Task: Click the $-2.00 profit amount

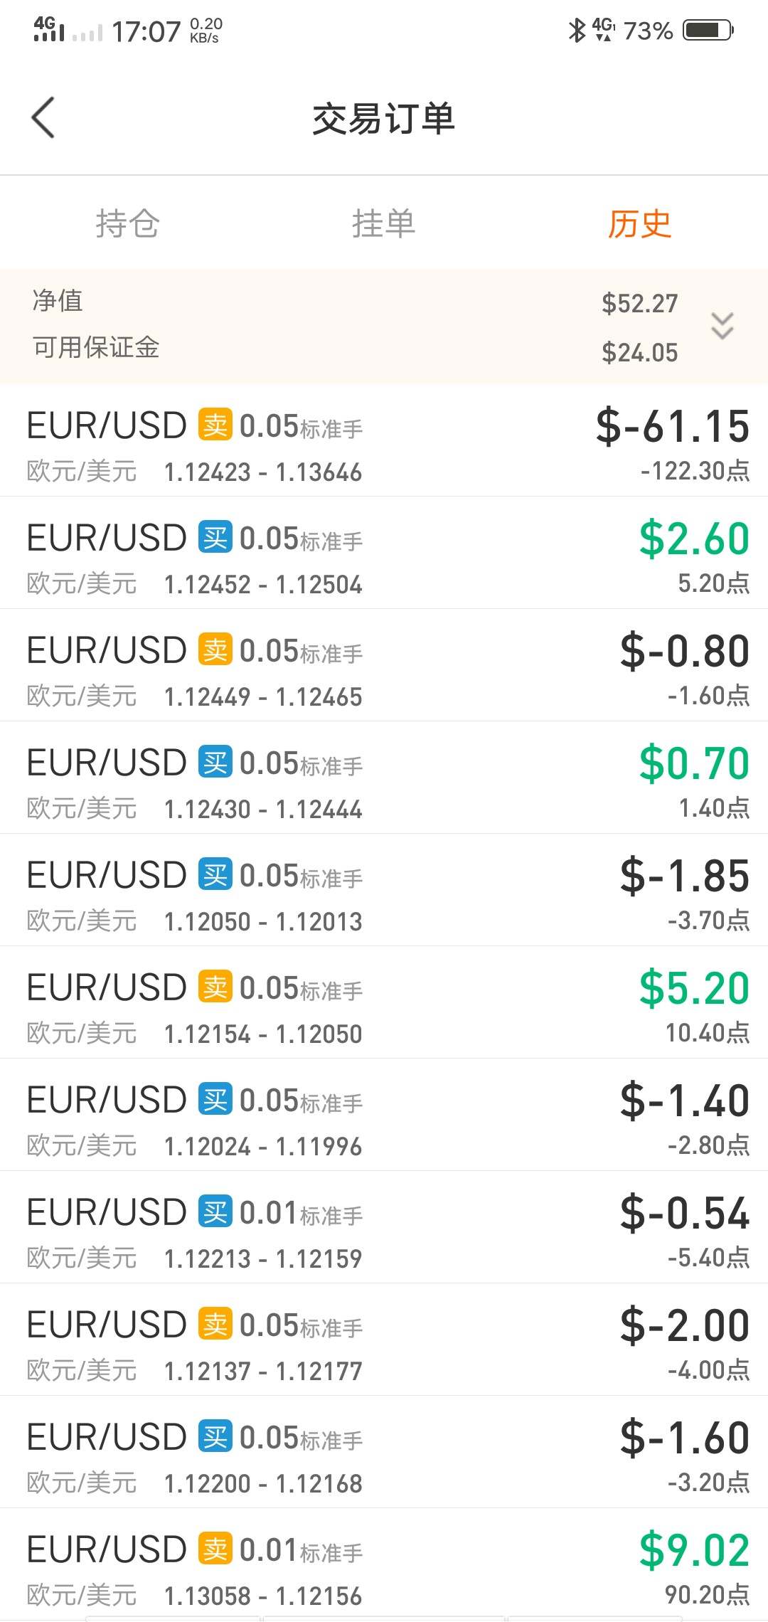Action: point(684,1325)
